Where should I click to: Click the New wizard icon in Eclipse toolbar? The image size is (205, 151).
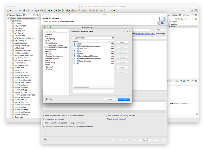point(9,11)
